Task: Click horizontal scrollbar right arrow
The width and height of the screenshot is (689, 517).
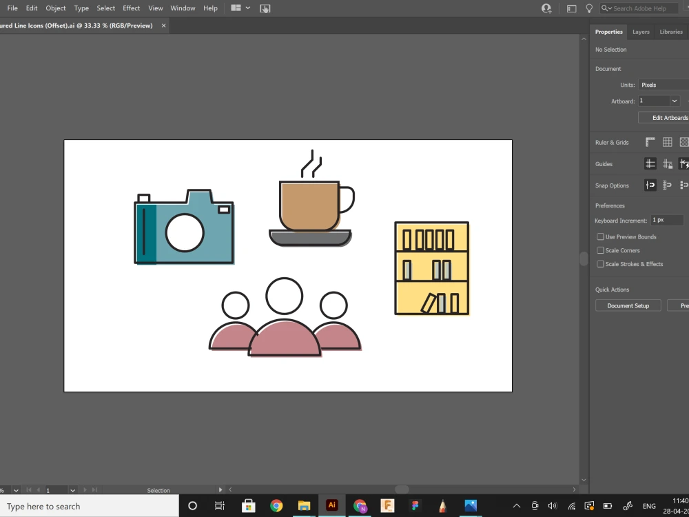Action: [574, 489]
